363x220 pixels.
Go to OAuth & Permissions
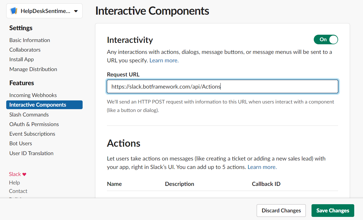pyautogui.click(x=34, y=124)
